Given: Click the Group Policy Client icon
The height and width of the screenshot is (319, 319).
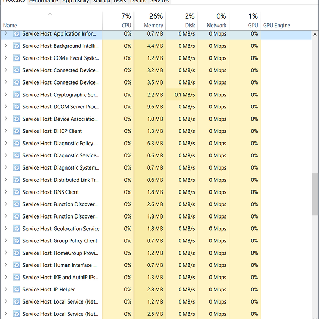Looking at the screenshot, I should (x=16, y=241).
